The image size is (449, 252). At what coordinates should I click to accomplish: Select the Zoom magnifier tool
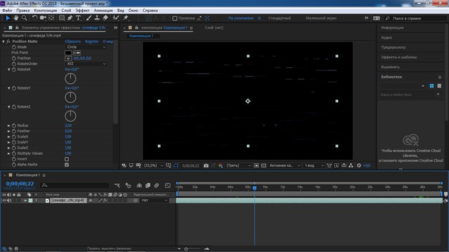(x=25, y=18)
